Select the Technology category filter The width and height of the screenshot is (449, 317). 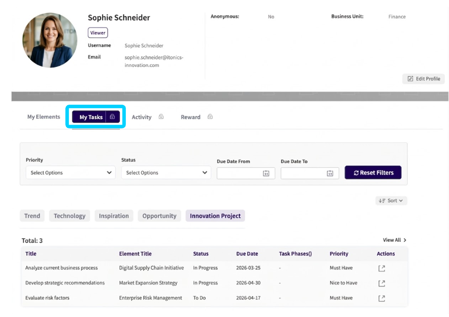point(69,216)
